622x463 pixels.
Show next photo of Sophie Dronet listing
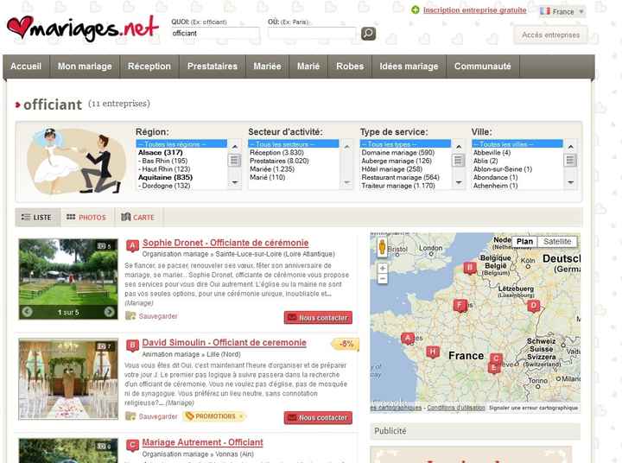[x=109, y=312]
